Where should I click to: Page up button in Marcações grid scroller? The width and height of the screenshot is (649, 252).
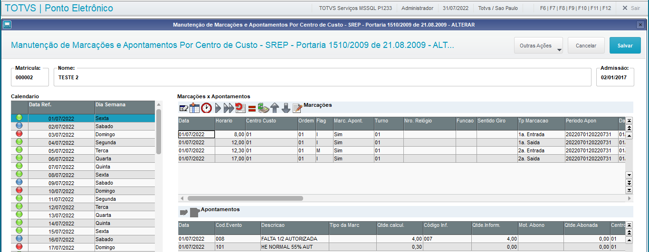coord(629,128)
